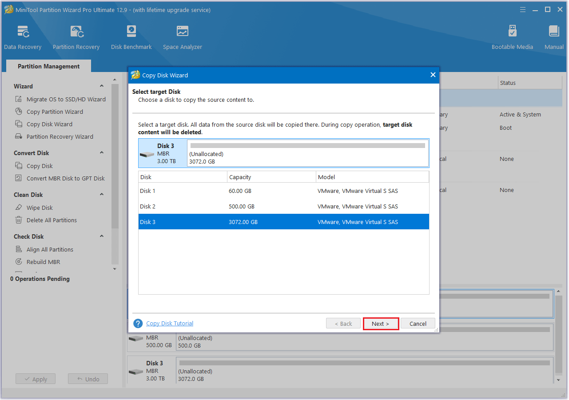
Task: Select Copy Partition Wizard entry
Action: tap(55, 112)
